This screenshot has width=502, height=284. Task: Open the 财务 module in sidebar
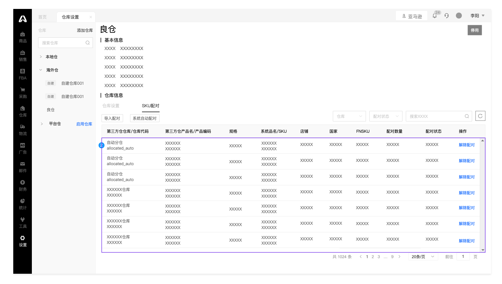click(x=23, y=186)
